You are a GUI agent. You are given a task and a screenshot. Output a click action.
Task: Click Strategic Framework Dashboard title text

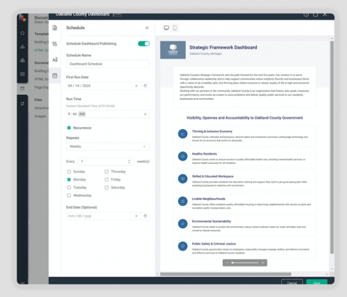[223, 48]
